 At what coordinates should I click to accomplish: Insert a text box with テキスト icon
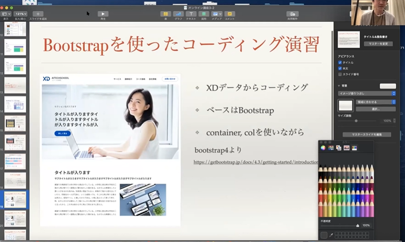click(191, 14)
